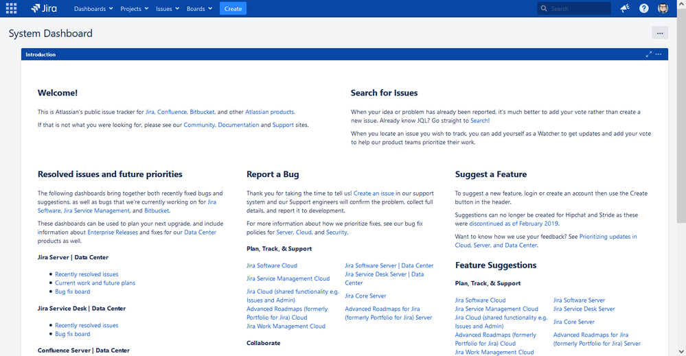Expand the Boards menu

pyautogui.click(x=199, y=9)
